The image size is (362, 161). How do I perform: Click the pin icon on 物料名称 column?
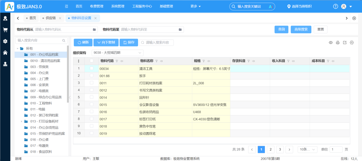tap(161, 61)
